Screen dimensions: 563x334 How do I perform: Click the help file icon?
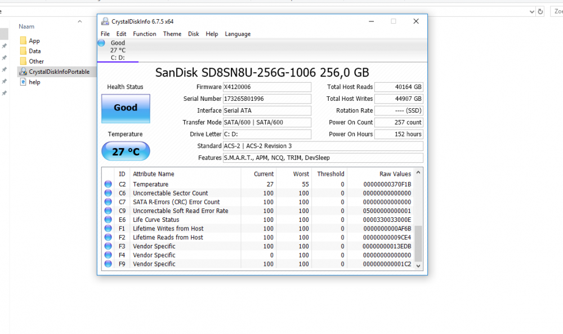[23, 82]
